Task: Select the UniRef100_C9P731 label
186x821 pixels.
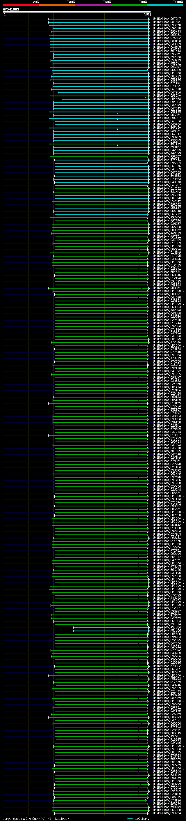Action: coord(167,707)
